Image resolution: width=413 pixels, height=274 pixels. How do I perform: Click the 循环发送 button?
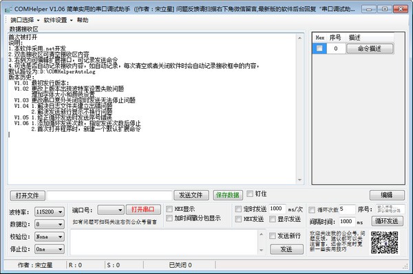tap(387, 221)
